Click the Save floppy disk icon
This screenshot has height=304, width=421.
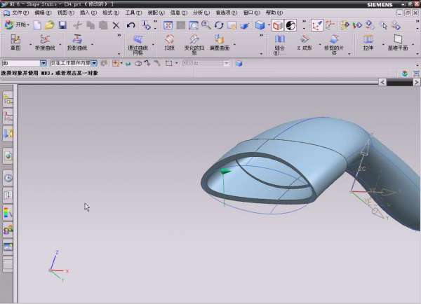pyautogui.click(x=62, y=25)
